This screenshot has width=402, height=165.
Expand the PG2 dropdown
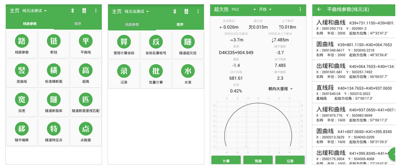pos(244,9)
